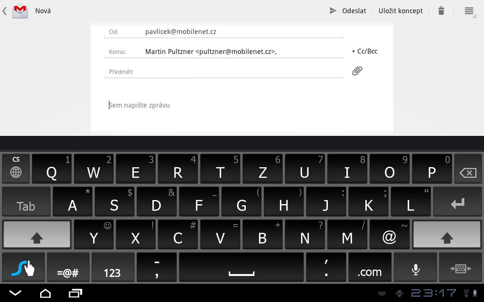Tap the S key
Screen dimensions: 484x302
(x=115, y=202)
